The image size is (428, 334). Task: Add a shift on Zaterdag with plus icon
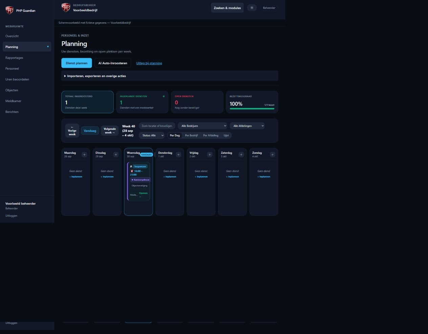click(241, 154)
